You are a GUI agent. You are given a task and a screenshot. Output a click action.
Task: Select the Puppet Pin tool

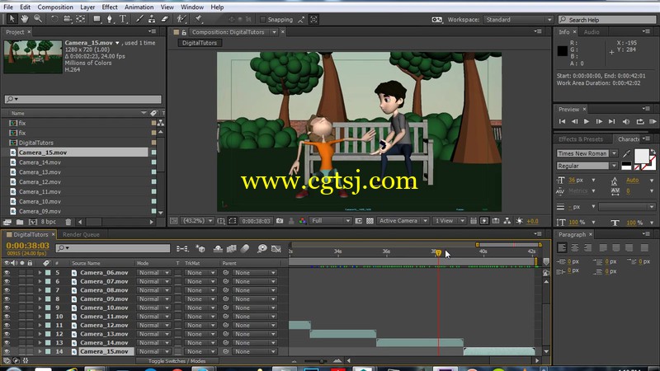(x=199, y=19)
